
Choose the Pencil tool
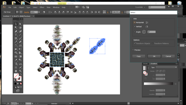coord(16,42)
